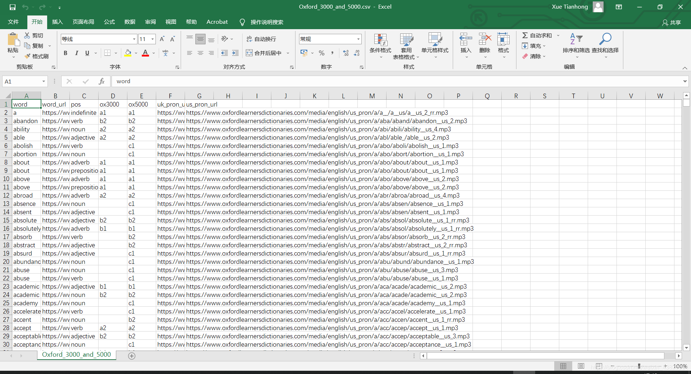Open the Name Box dropdown arrow
Image resolution: width=691 pixels, height=374 pixels.
coord(44,81)
